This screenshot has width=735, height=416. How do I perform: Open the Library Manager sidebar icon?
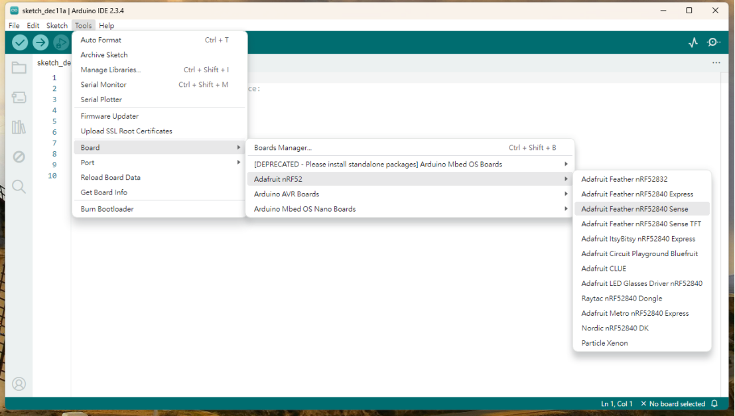[19, 127]
